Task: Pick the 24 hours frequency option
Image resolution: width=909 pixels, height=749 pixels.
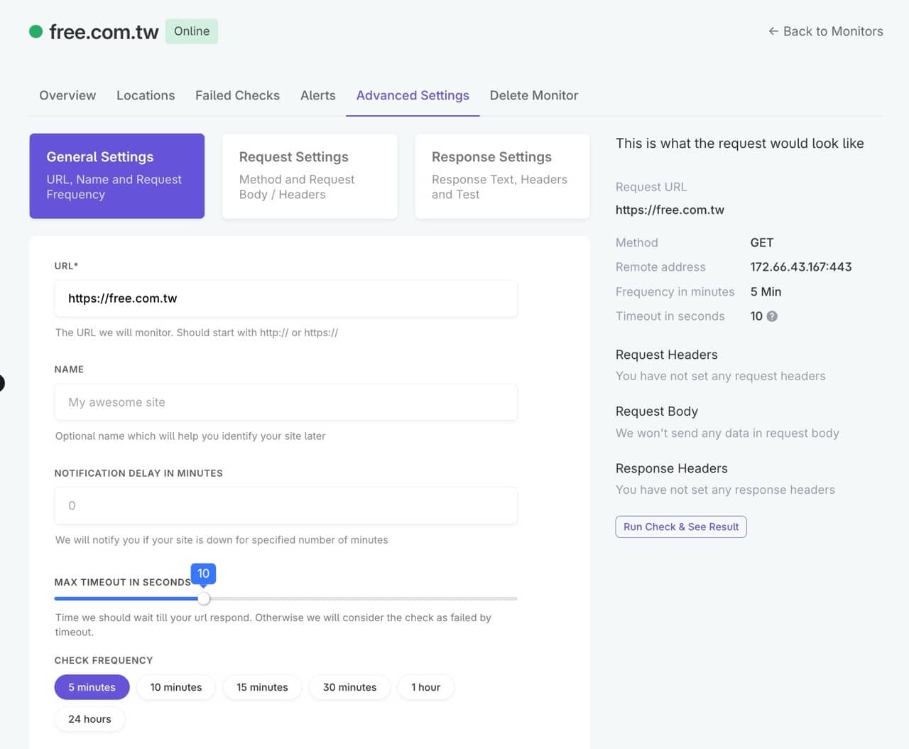Action: tap(89, 719)
